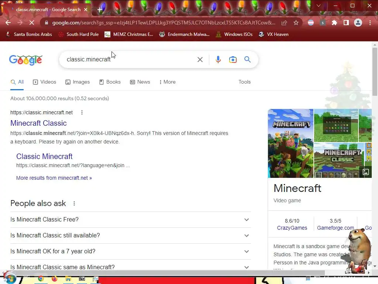
Task: Open South Hard Pole bookmark
Action: [x=79, y=34]
